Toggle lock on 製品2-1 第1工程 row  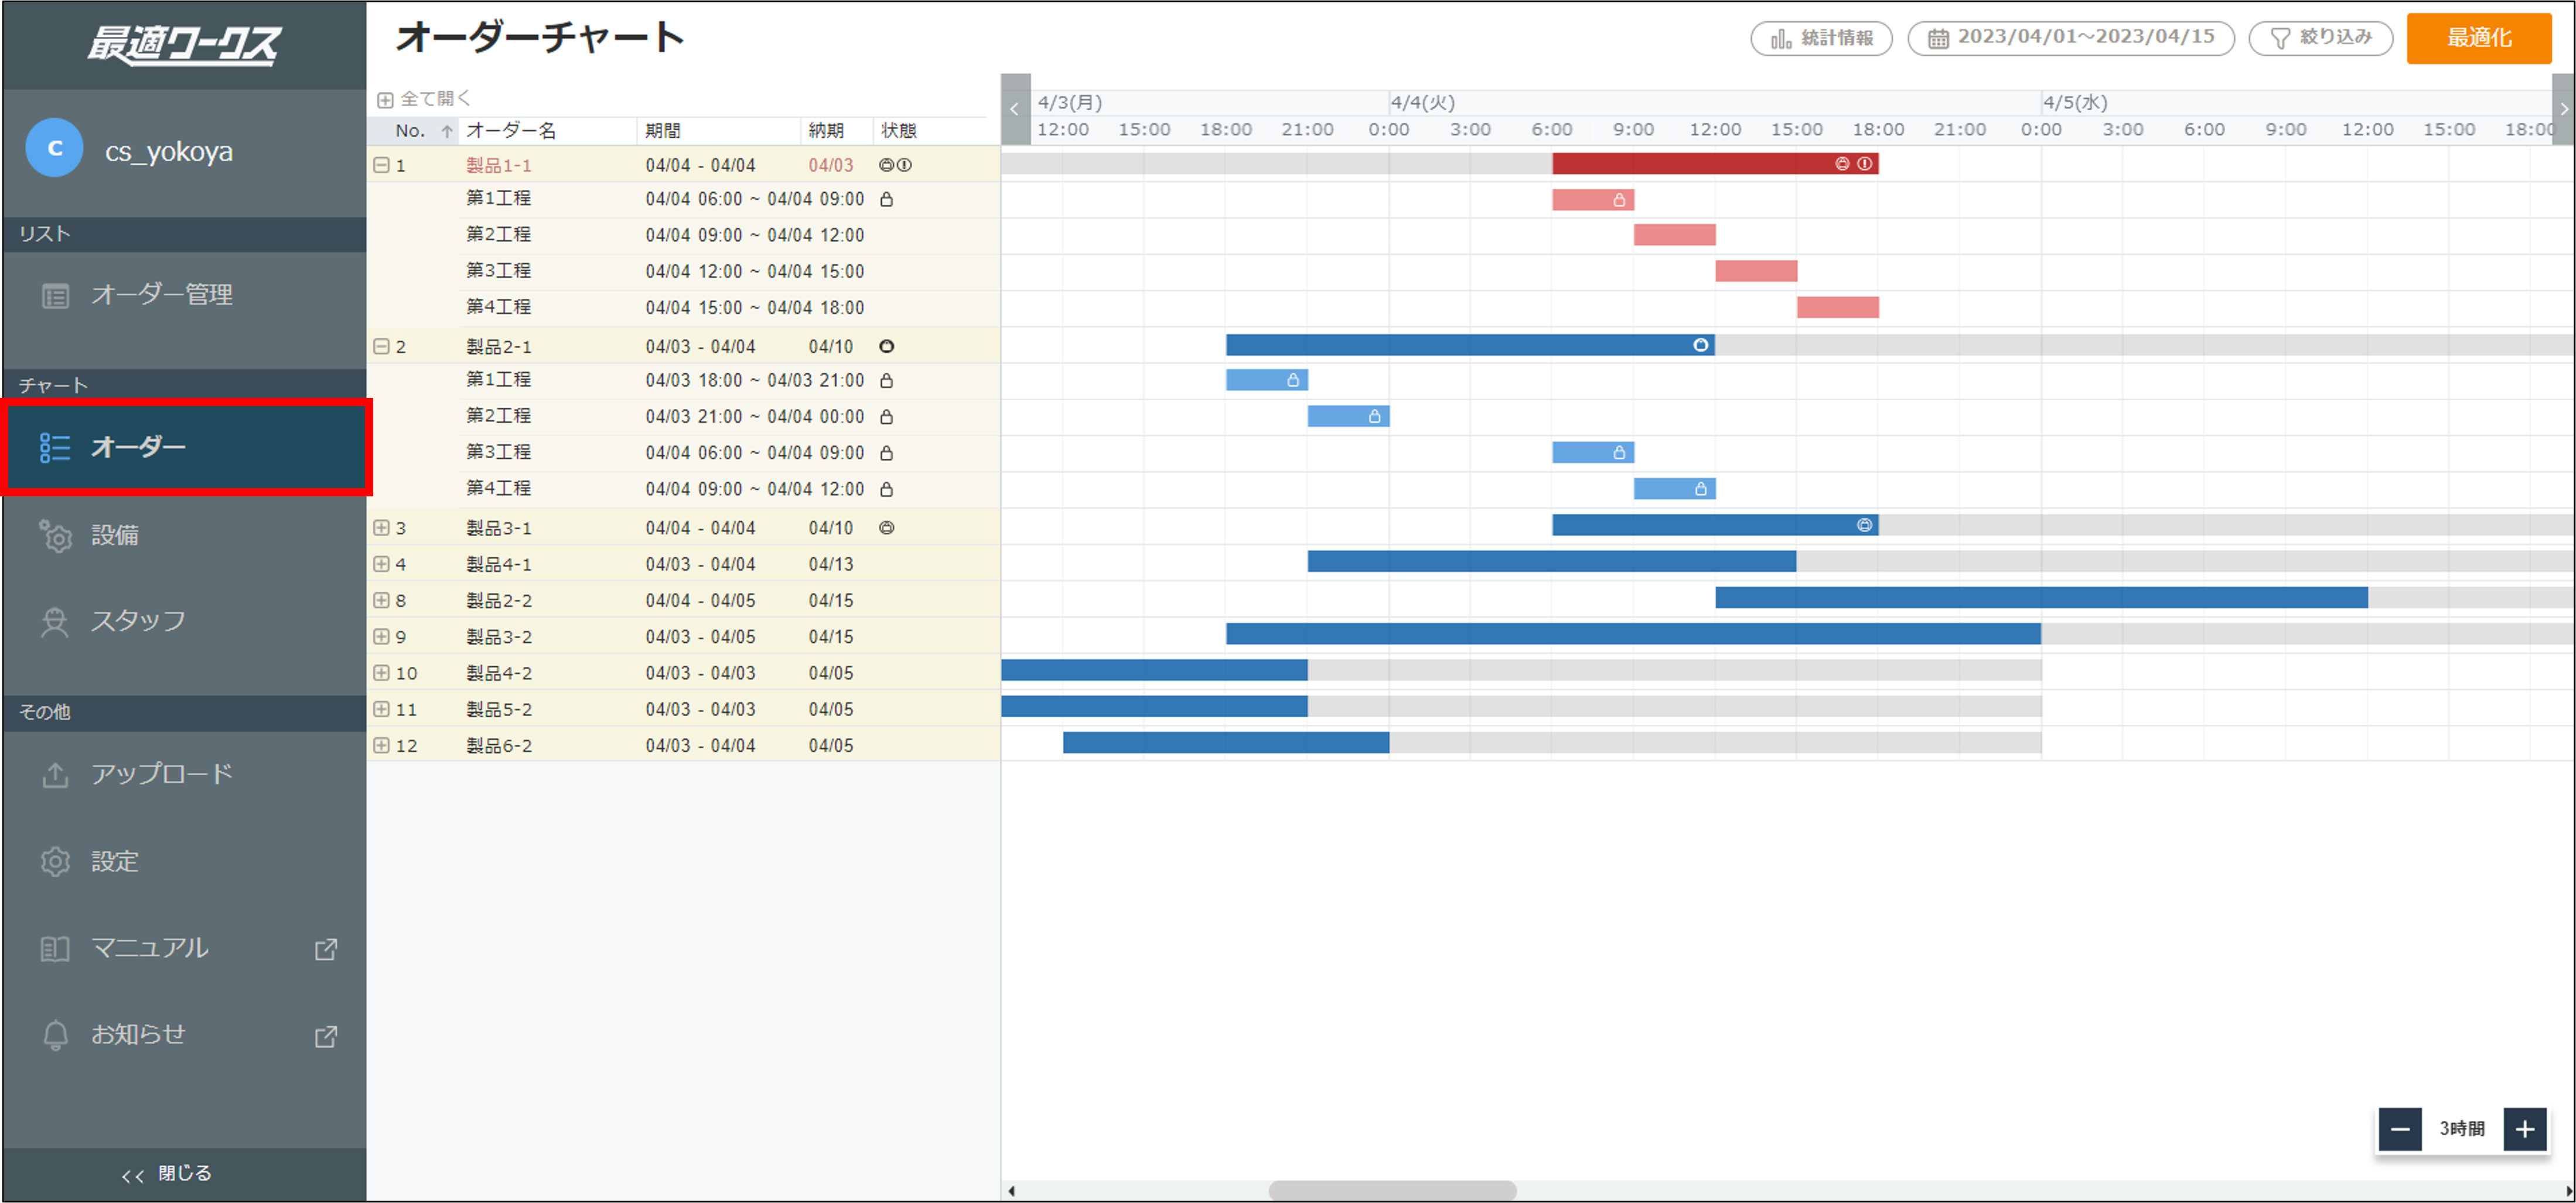886,380
